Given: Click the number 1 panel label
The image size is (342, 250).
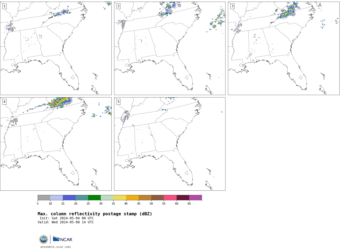Looking at the screenshot, I should [4, 6].
